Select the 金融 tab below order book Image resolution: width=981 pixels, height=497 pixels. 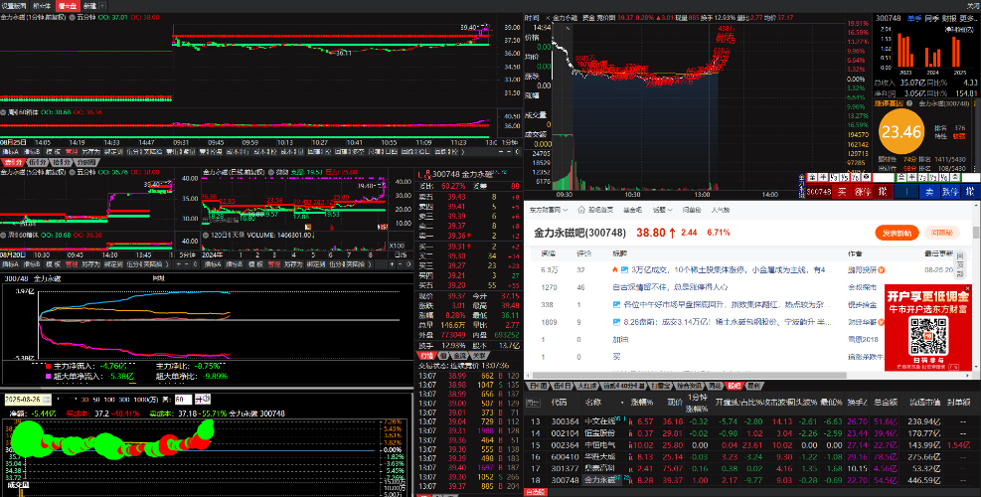click(x=459, y=356)
